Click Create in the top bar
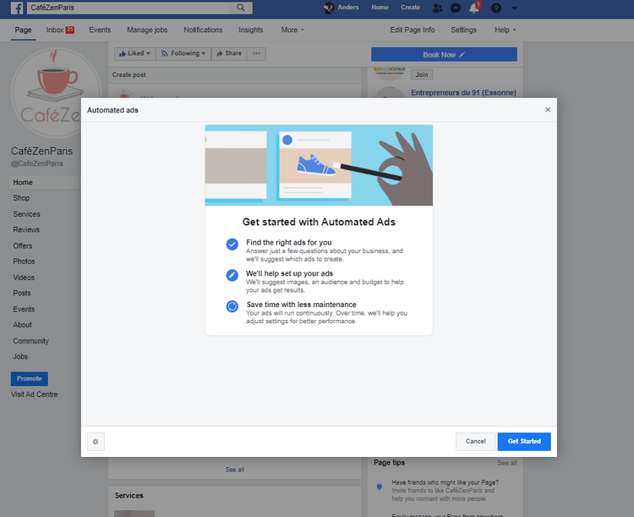Image resolution: width=634 pixels, height=517 pixels. point(410,8)
